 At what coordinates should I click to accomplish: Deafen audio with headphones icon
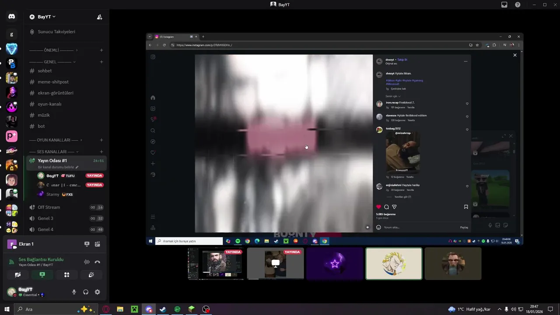[86, 292]
